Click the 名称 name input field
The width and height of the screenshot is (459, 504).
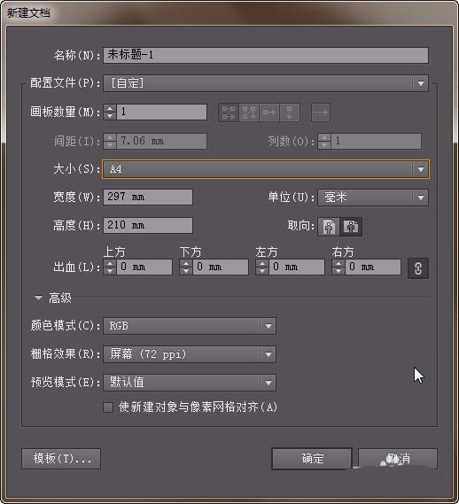tap(266, 55)
